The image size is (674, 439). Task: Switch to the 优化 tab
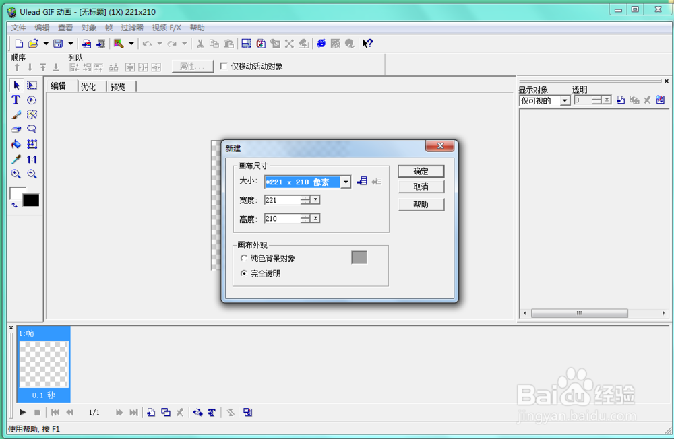tap(88, 86)
